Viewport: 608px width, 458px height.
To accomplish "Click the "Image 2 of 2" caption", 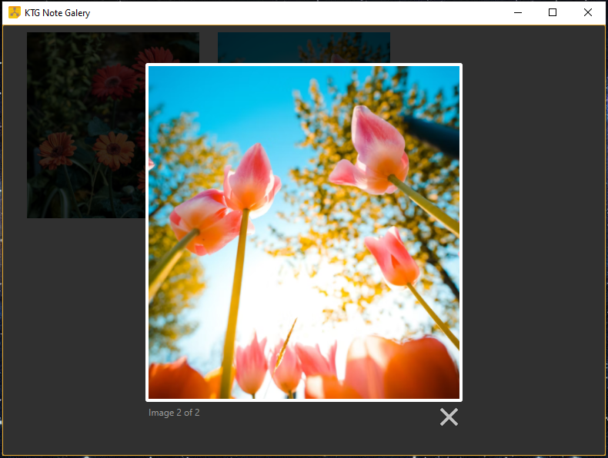I will (174, 413).
